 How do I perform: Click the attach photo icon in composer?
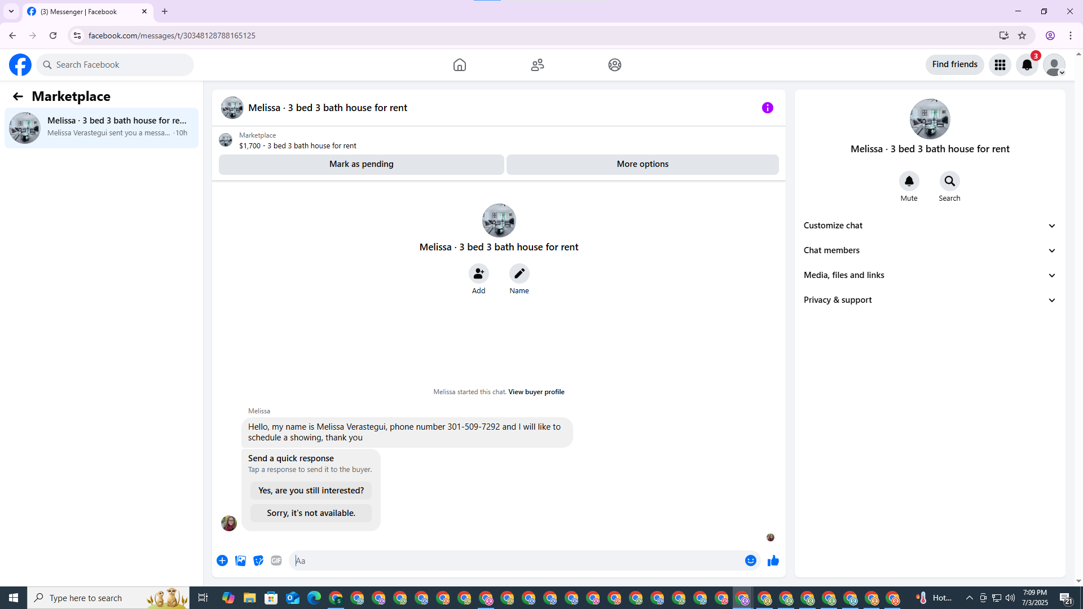(240, 561)
